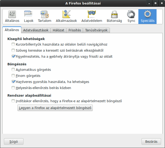Image resolution: width=165 pixels, height=148 pixels.
Task: Click the Rendszer alapbeállításai heading
Action: click(29, 95)
